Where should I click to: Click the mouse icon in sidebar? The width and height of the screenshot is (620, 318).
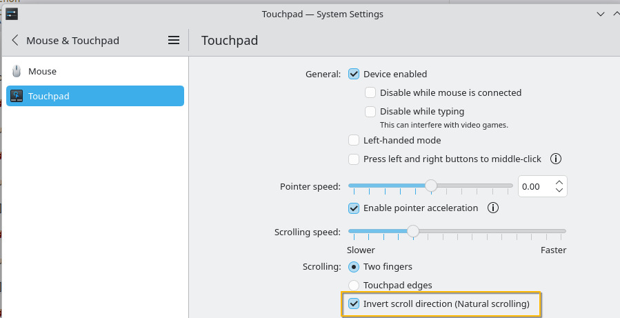[17, 71]
